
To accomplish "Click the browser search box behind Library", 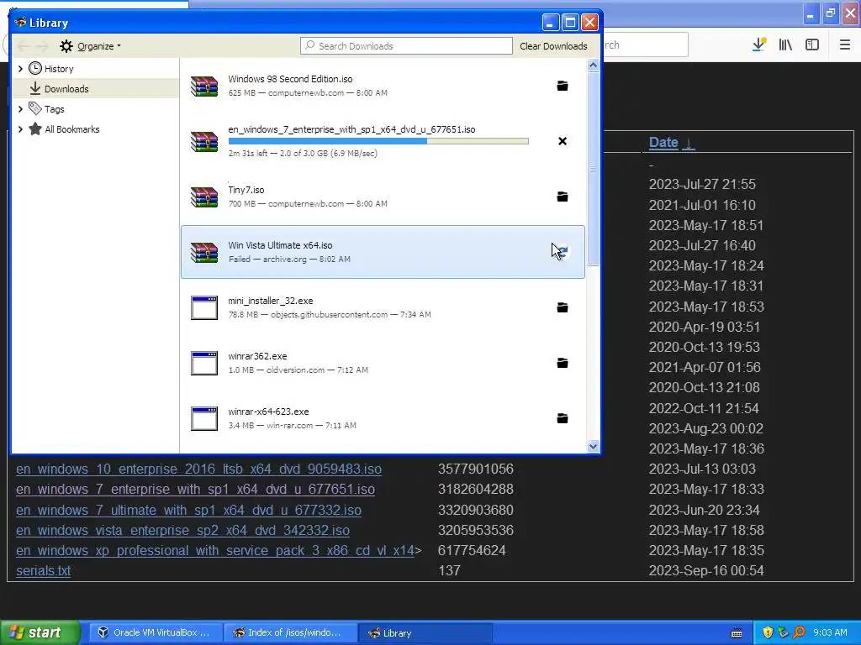I will point(645,45).
